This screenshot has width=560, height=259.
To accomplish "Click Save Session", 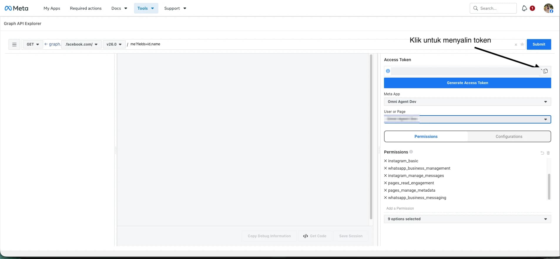I will tap(351, 236).
